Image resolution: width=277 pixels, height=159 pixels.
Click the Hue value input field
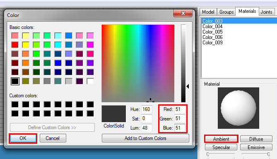coord(147,109)
